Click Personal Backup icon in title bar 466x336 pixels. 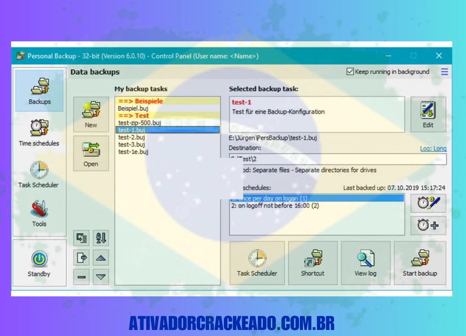click(x=21, y=56)
